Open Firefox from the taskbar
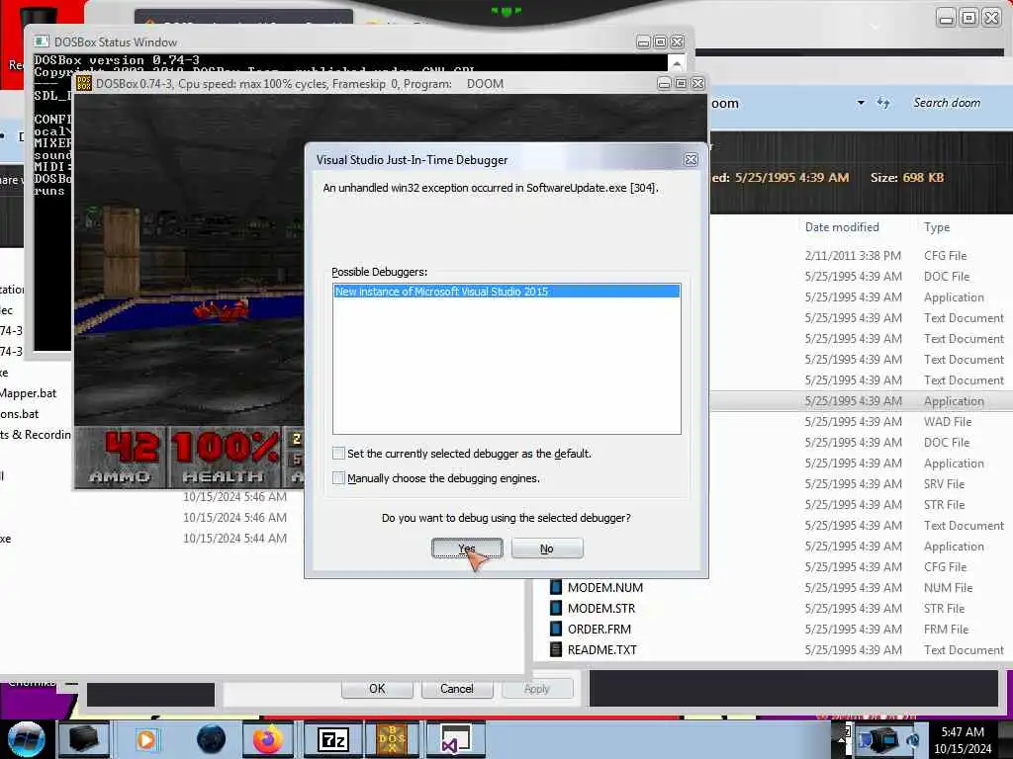The image size is (1013, 759). click(268, 739)
